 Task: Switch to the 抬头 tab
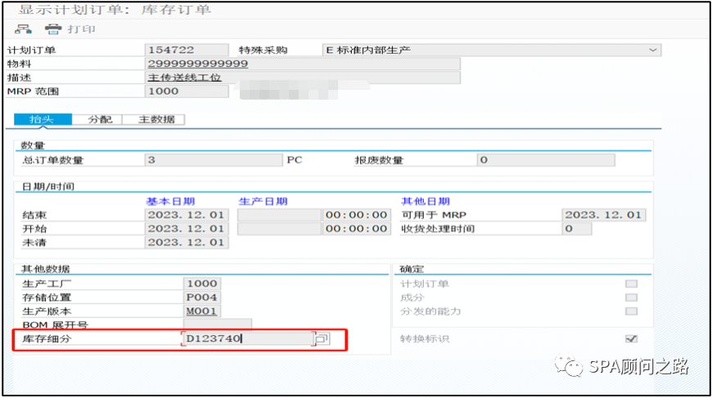click(43, 119)
